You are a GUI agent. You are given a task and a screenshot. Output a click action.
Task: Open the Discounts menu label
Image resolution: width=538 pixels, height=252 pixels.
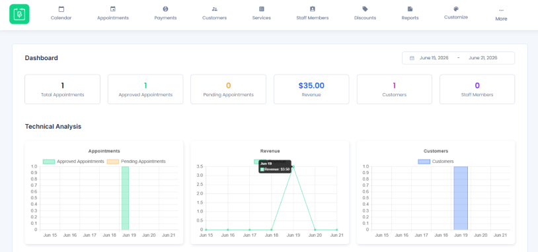pos(365,18)
